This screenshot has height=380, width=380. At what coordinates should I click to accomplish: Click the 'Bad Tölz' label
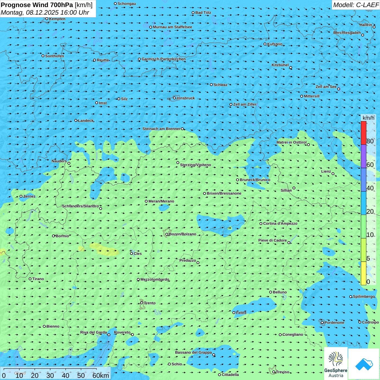[x=203, y=12]
